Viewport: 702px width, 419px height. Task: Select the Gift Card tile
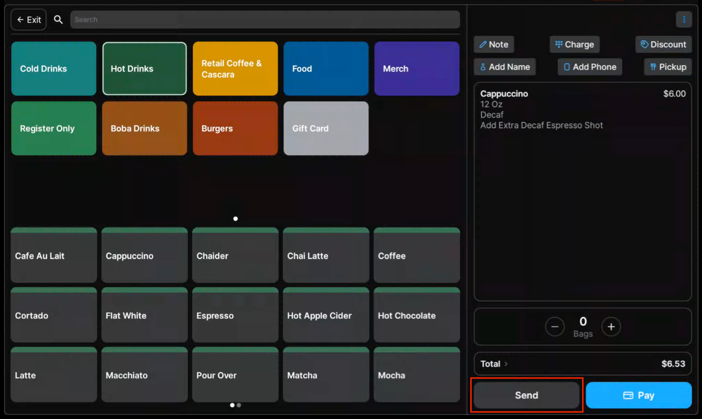[x=326, y=128]
